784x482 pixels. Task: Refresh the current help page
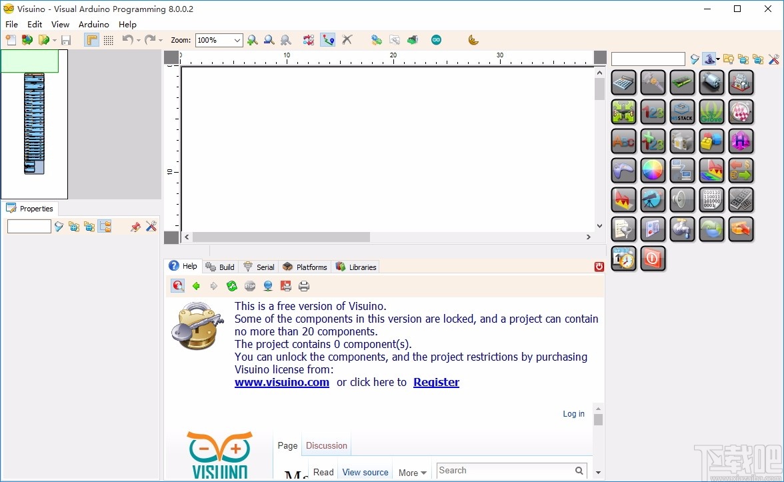click(x=232, y=285)
